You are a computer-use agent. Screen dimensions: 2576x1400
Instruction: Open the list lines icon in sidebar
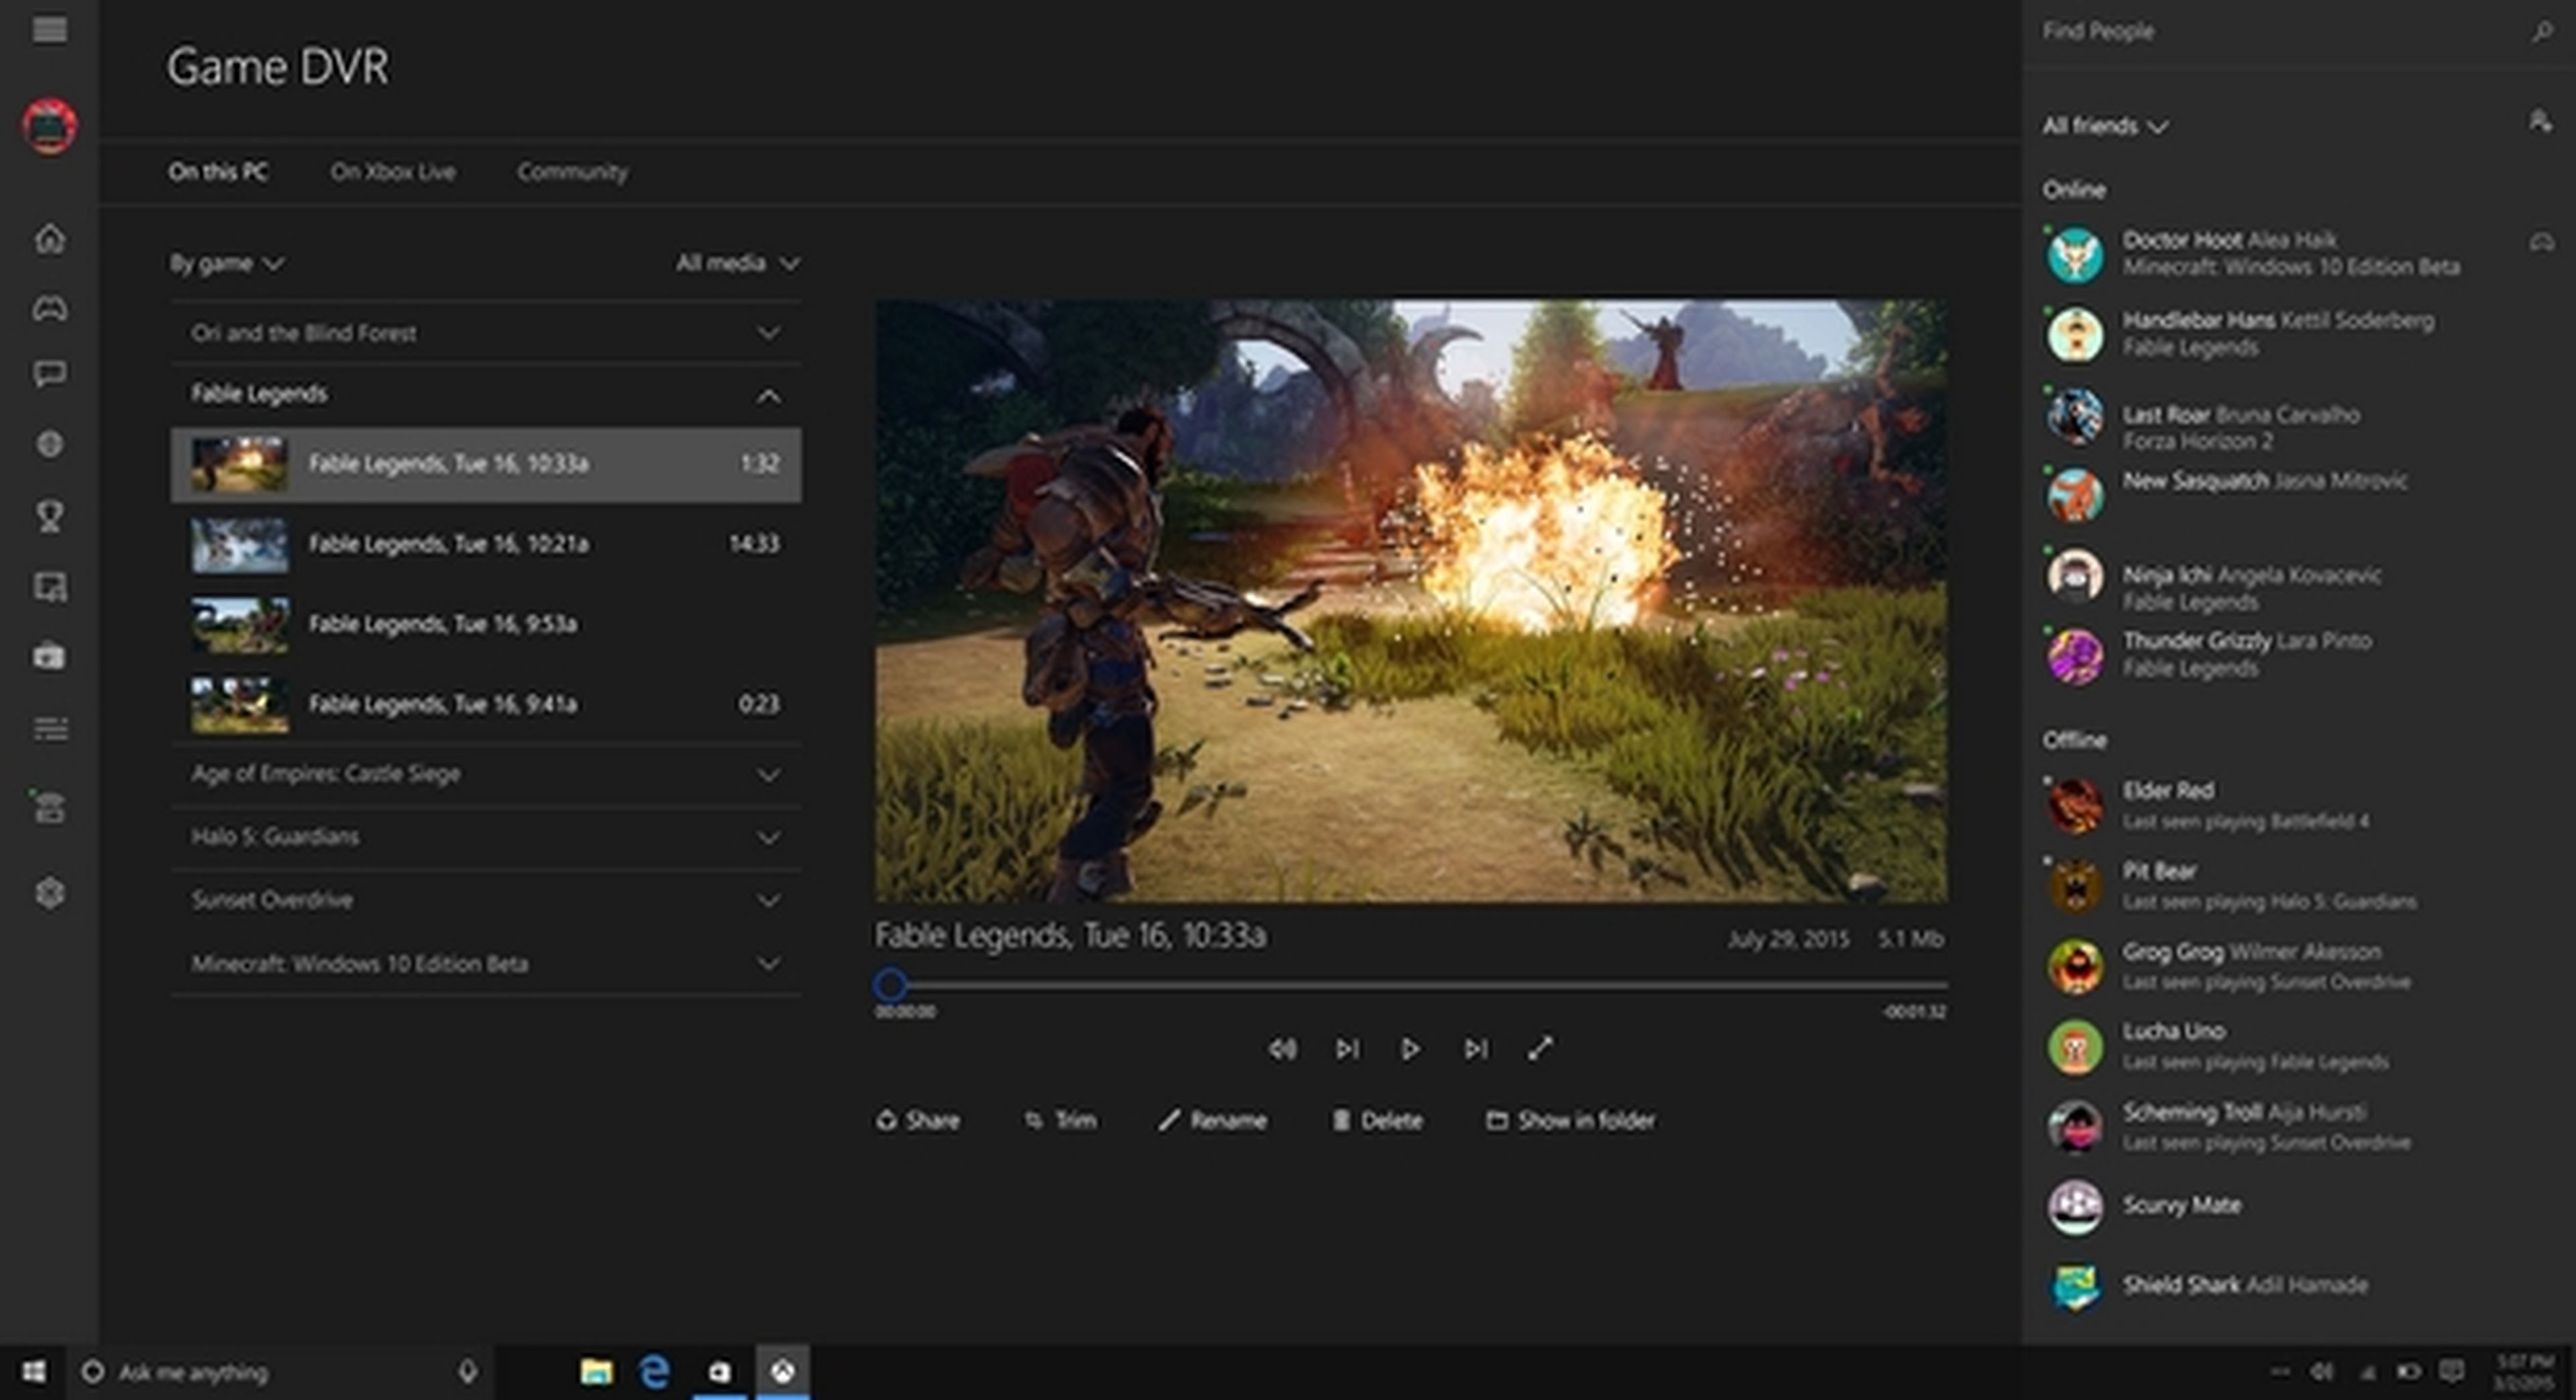50,729
